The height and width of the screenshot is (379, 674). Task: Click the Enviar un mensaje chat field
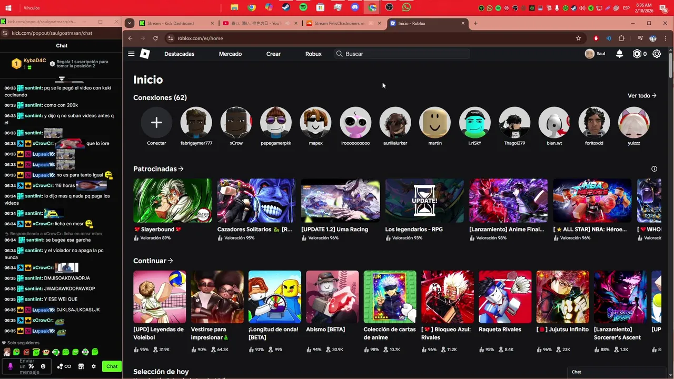point(27,366)
